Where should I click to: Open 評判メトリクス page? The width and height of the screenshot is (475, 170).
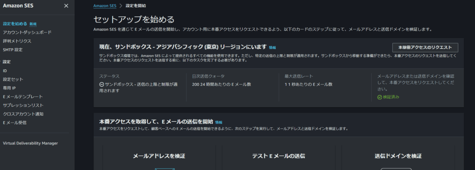click(17, 41)
